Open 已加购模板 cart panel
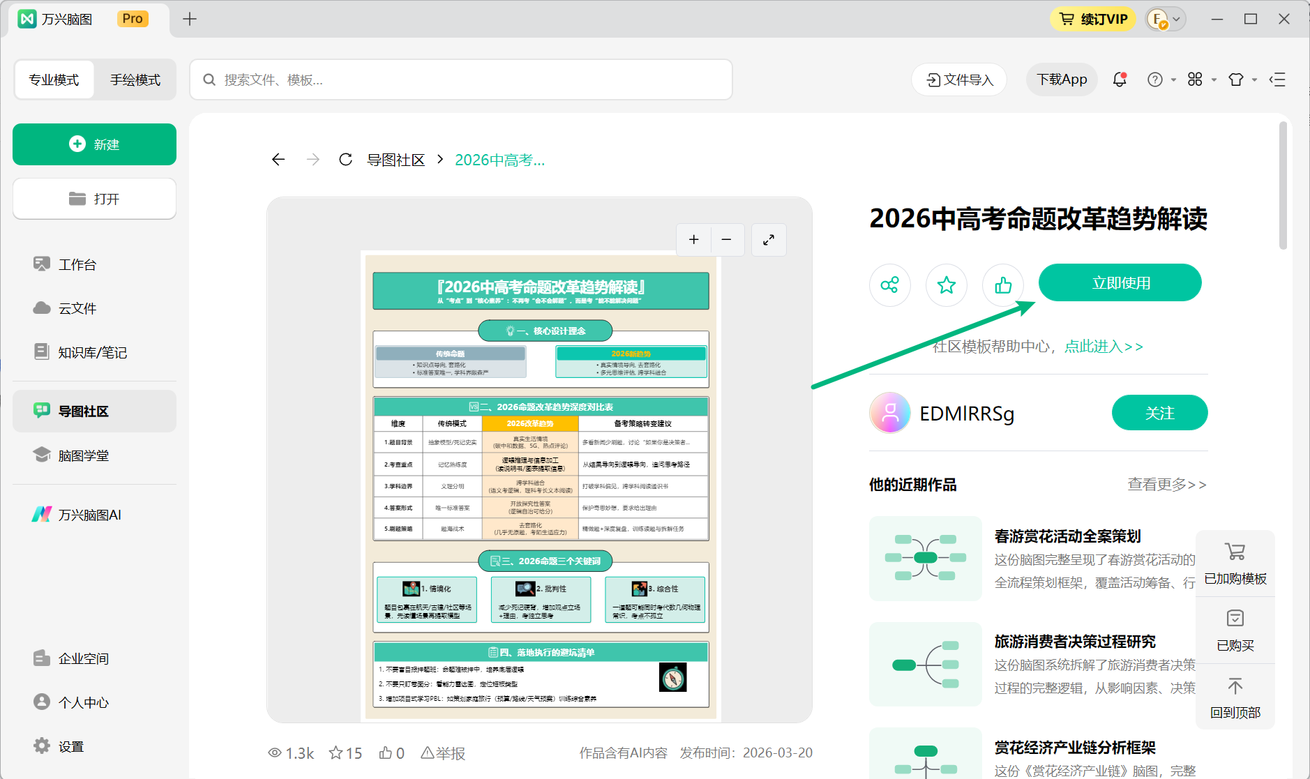Viewport: 1310px width, 779px height. tap(1235, 564)
